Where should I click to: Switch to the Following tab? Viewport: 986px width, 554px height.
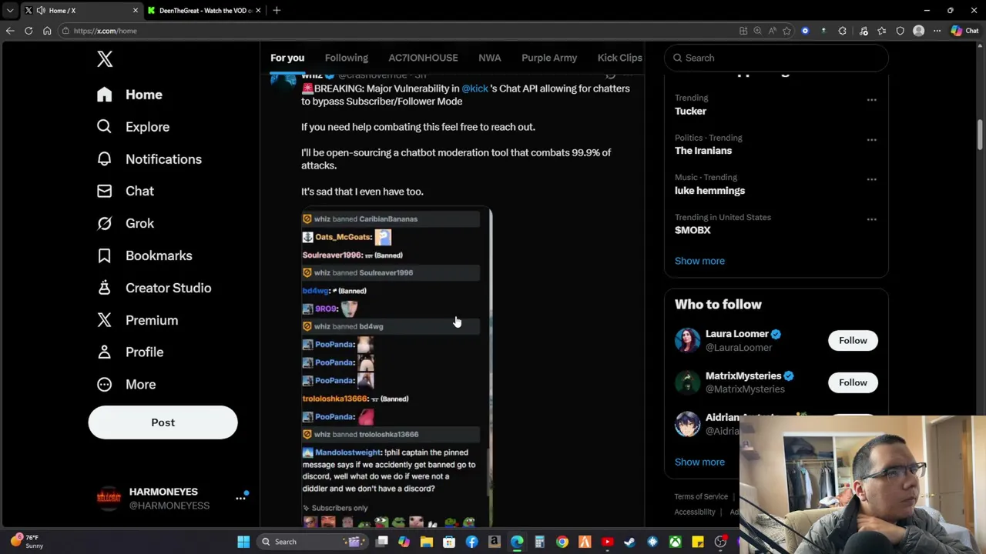coord(346,58)
